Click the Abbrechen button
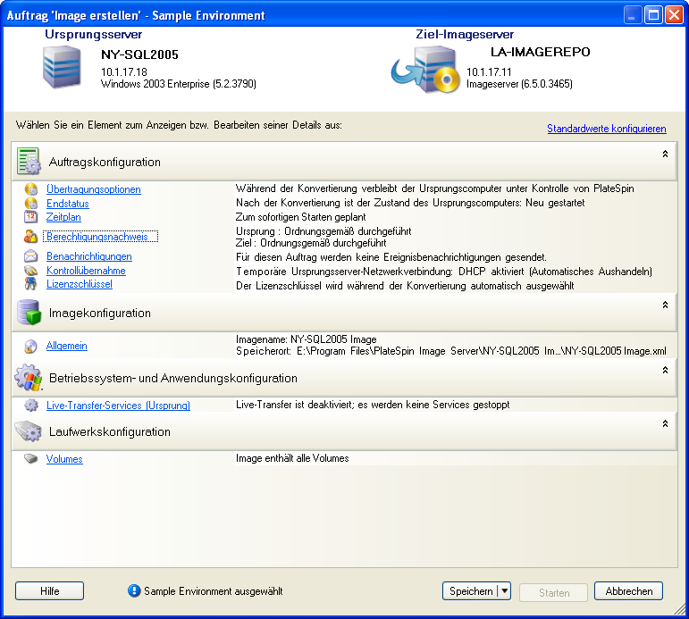This screenshot has height=619, width=689. pos(629,591)
